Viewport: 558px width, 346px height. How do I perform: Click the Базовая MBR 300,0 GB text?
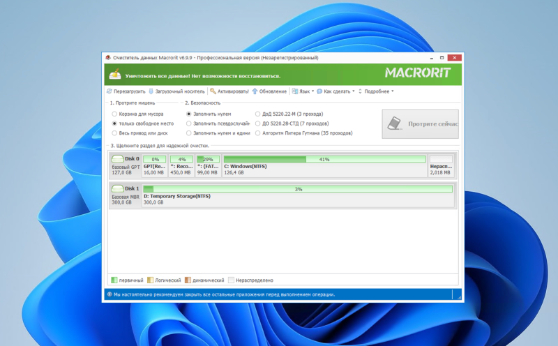point(126,200)
